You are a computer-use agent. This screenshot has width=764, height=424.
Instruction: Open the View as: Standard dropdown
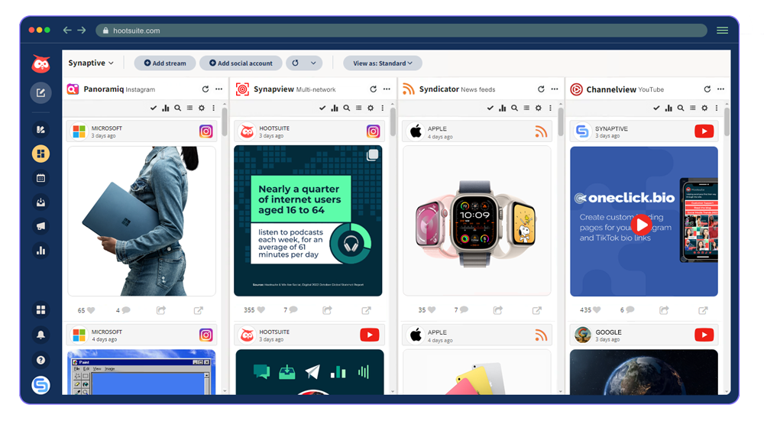[x=383, y=63]
